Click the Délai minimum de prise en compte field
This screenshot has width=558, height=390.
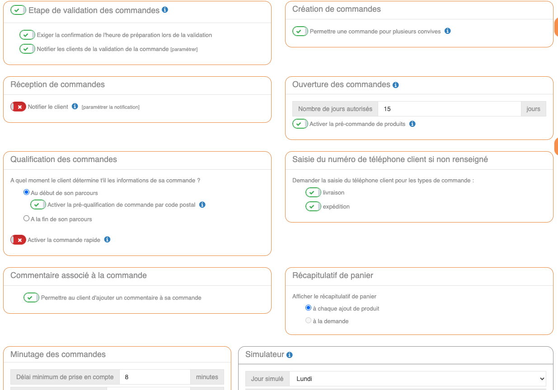click(x=155, y=377)
